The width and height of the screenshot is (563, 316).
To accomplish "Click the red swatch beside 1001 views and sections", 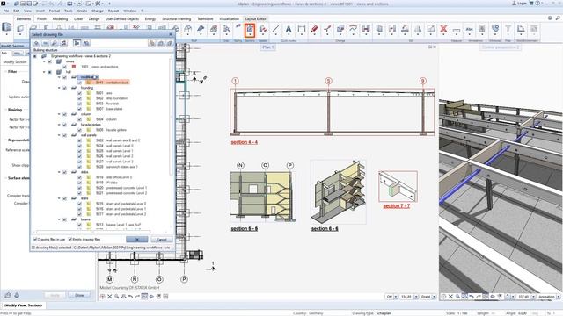I will tap(74, 67).
